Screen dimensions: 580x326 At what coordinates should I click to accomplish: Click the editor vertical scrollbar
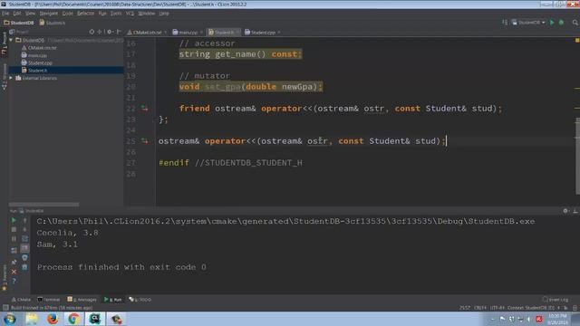coord(577,155)
